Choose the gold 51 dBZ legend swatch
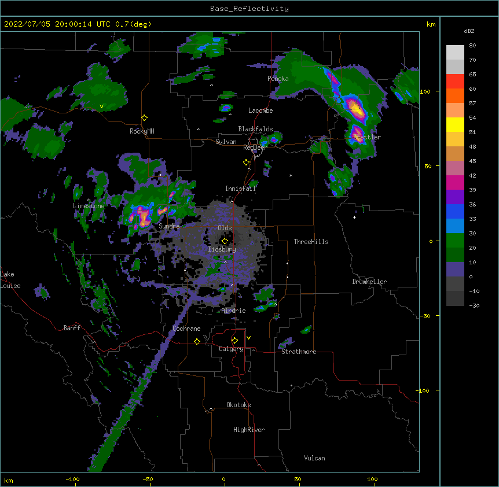This screenshot has width=499, height=487. [455, 139]
